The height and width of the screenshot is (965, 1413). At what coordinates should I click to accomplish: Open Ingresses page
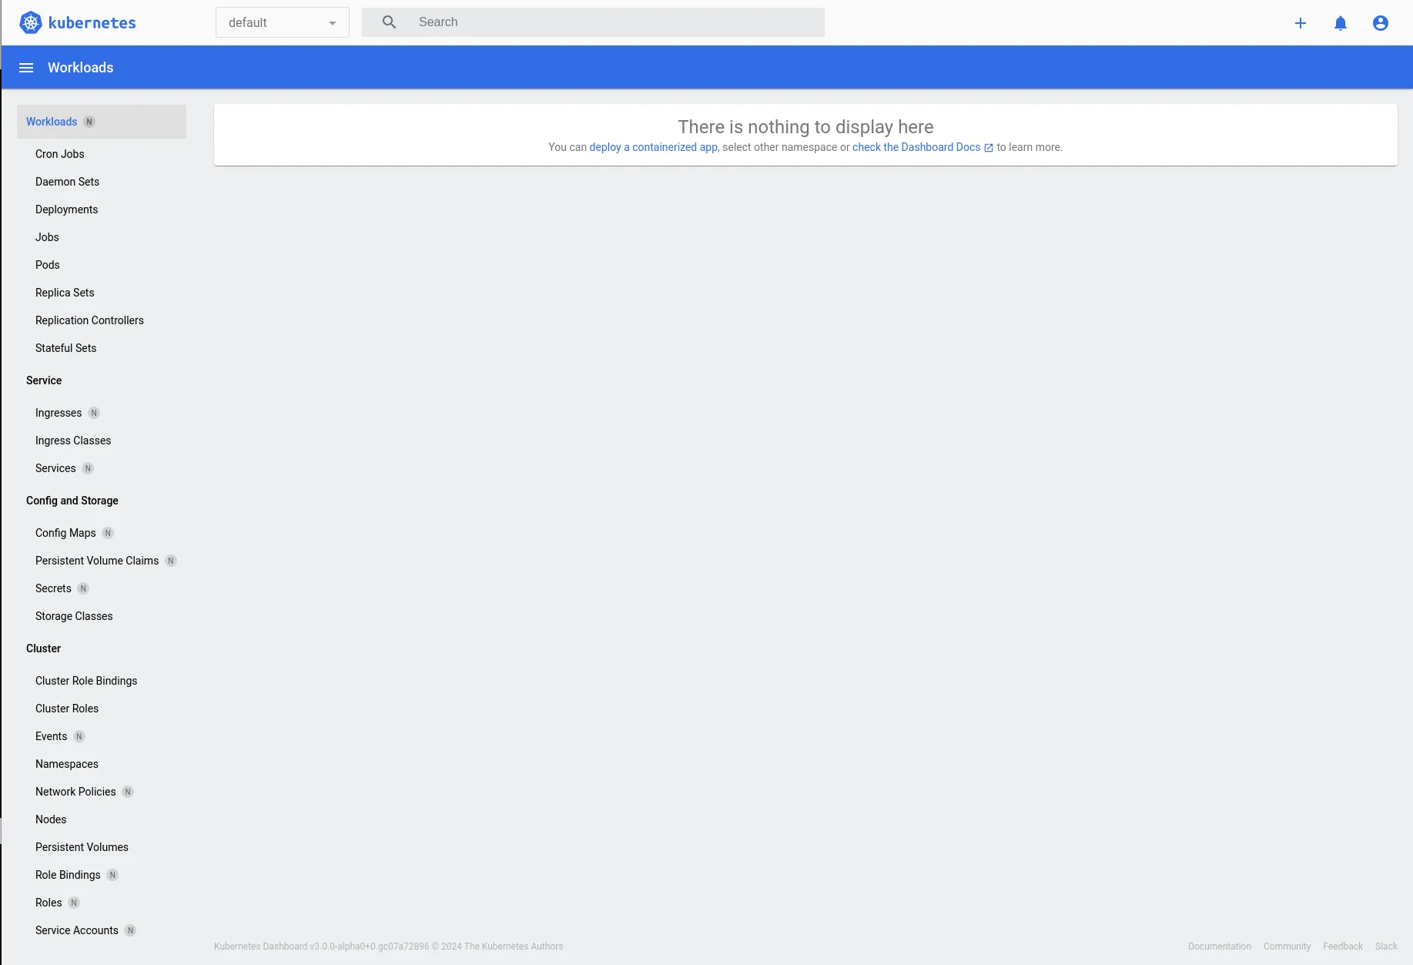coord(59,413)
